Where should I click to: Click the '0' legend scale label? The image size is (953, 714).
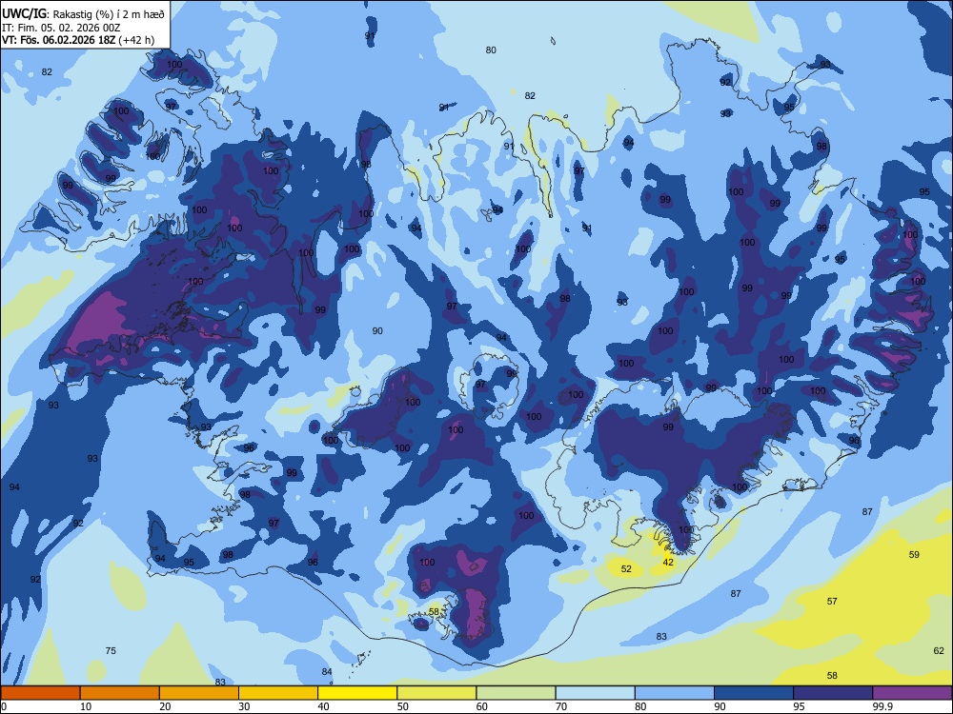coord(4,706)
